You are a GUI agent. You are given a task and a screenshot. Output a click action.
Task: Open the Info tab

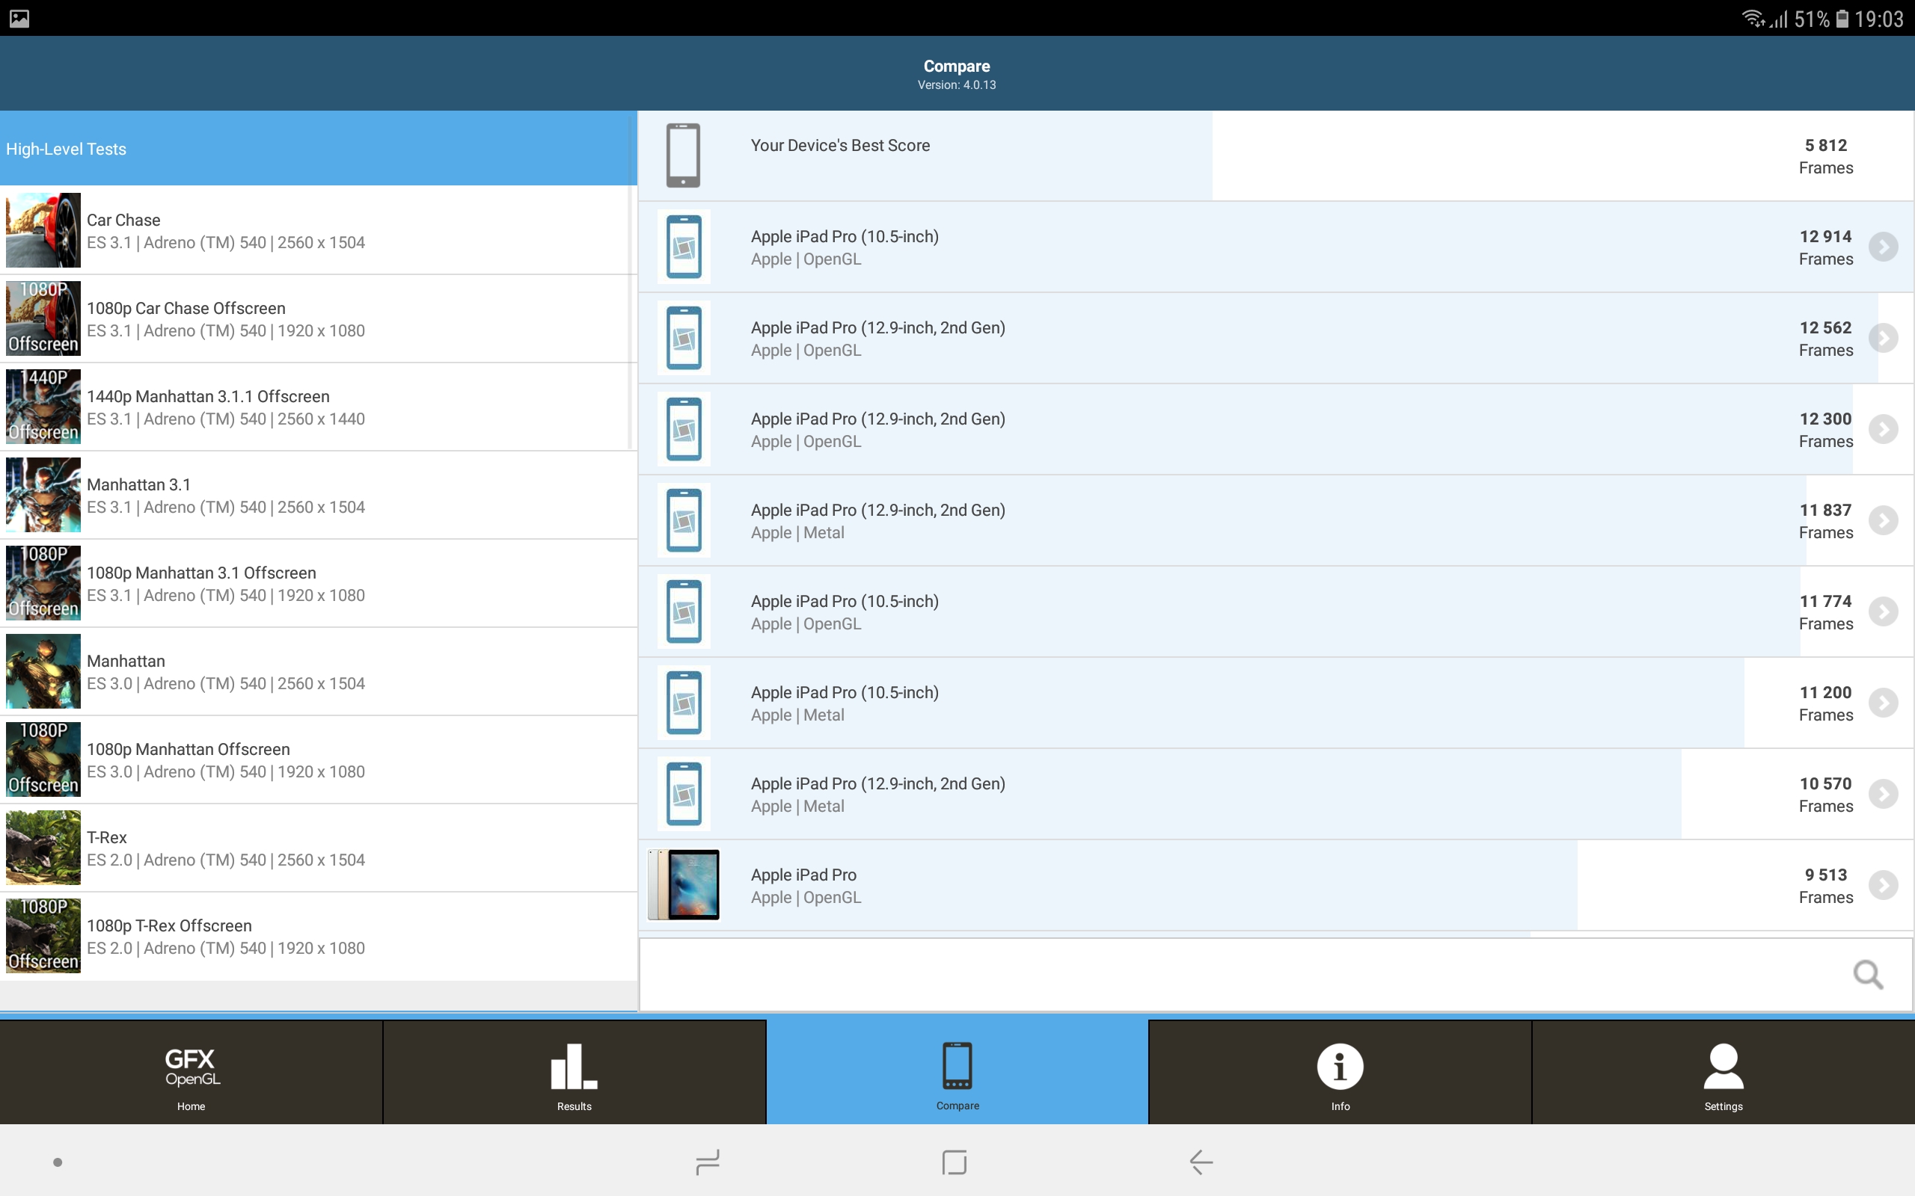pyautogui.click(x=1340, y=1072)
